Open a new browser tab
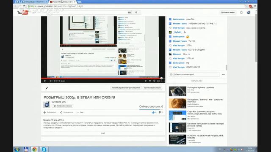Viewport: 271px width, 152px height. pos(79,2)
